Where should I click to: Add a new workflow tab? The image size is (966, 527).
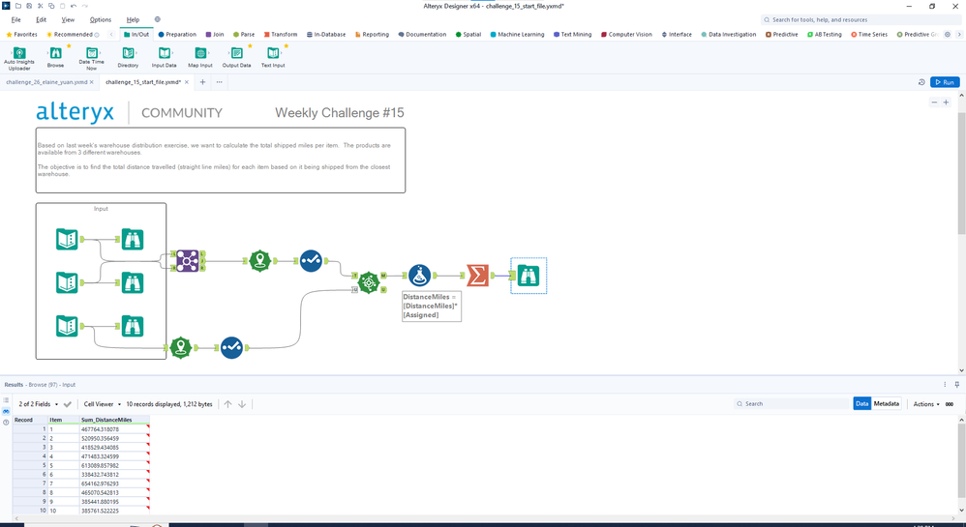(202, 82)
